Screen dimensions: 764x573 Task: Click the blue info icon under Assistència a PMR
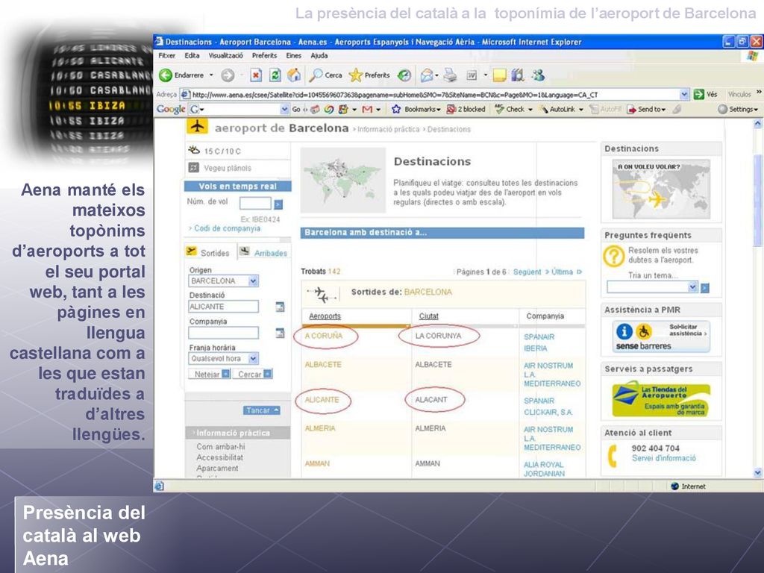pyautogui.click(x=624, y=331)
